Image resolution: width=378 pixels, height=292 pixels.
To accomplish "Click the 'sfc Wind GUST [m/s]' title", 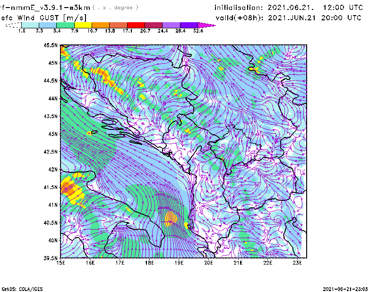I will tap(44, 17).
